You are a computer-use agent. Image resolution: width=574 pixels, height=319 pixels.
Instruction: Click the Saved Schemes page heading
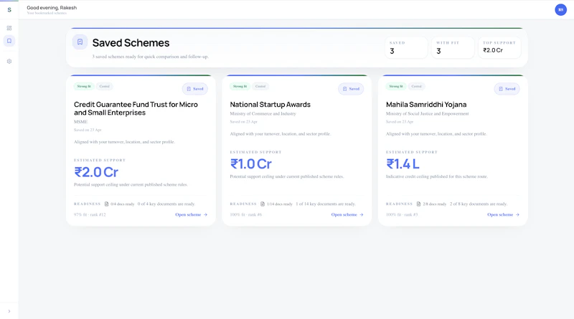tap(131, 43)
